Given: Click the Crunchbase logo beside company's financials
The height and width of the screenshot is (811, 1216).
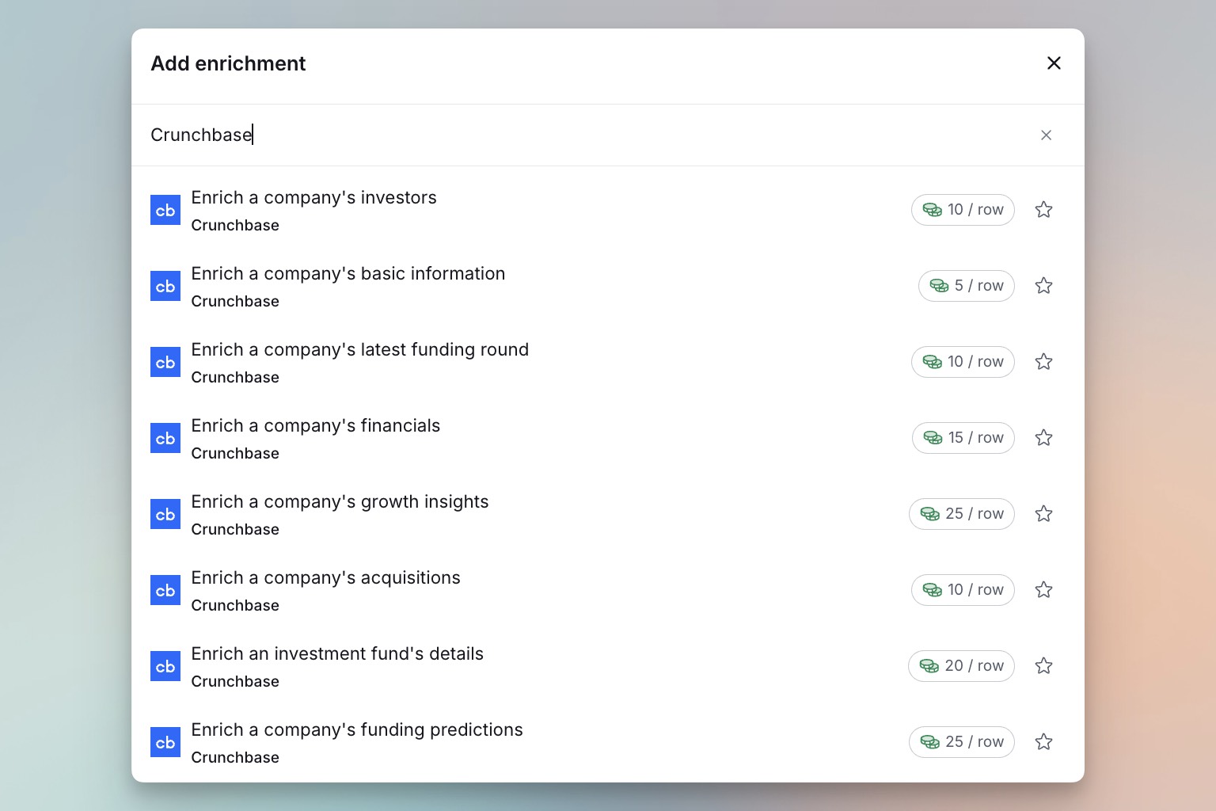Looking at the screenshot, I should click(x=165, y=438).
